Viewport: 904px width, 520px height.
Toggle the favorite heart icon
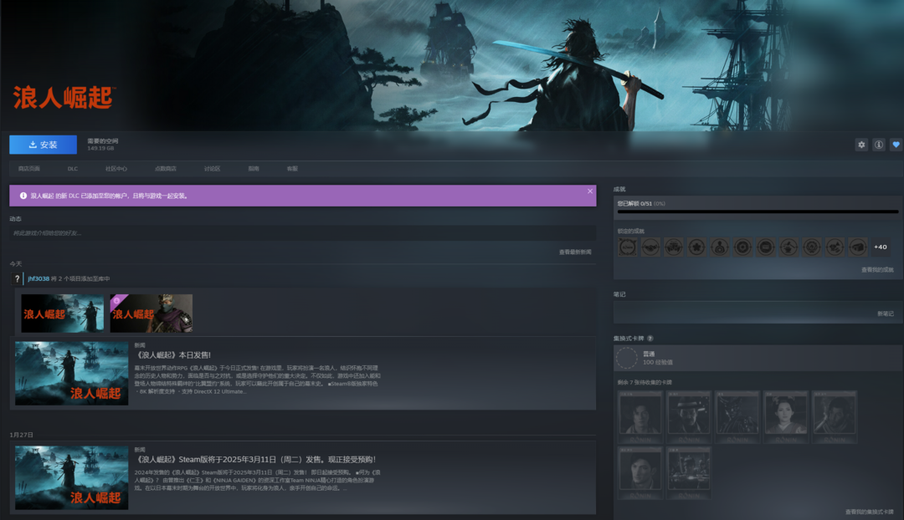pyautogui.click(x=896, y=145)
